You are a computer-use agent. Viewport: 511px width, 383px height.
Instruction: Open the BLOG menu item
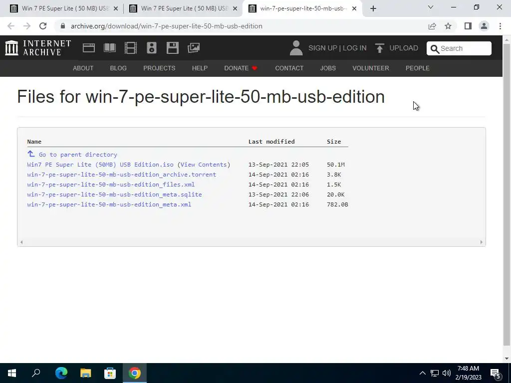[x=118, y=68]
